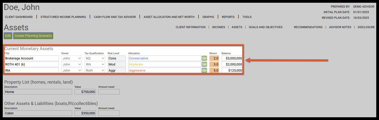Open the Graphs menu
The height and width of the screenshot is (120, 379).
point(208,17)
